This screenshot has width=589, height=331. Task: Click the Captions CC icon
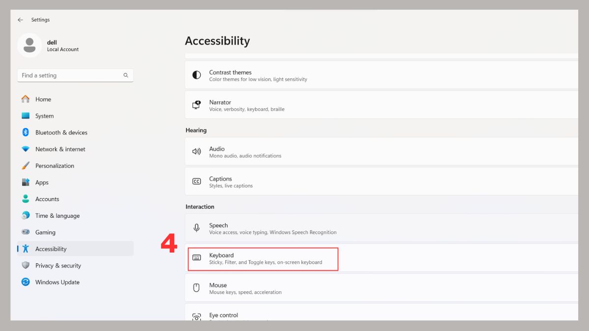click(x=197, y=181)
